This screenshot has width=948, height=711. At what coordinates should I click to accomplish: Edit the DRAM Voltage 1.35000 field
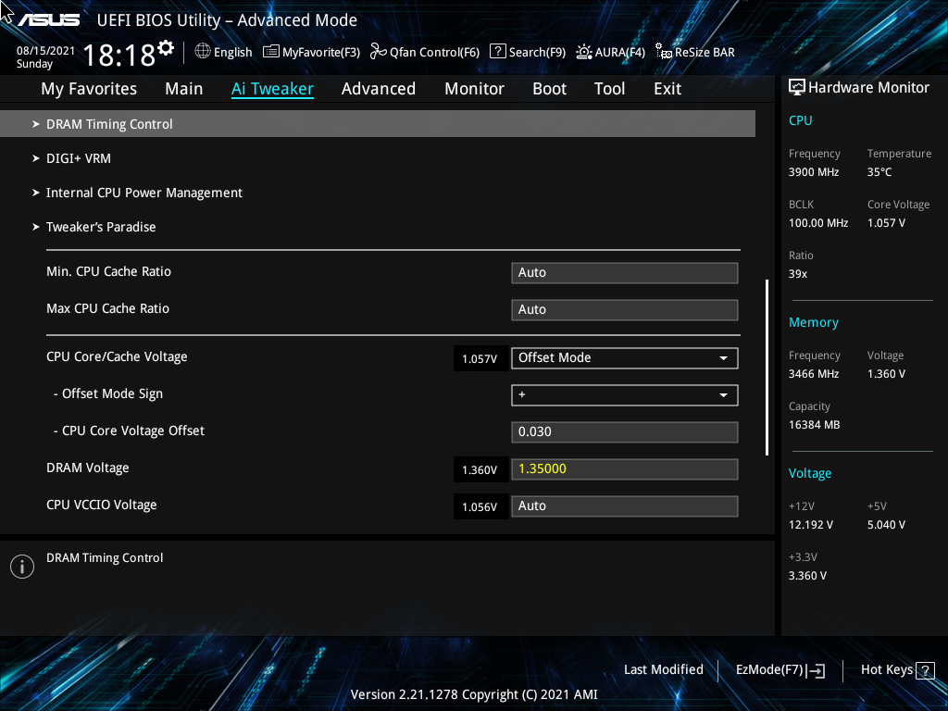tap(625, 468)
